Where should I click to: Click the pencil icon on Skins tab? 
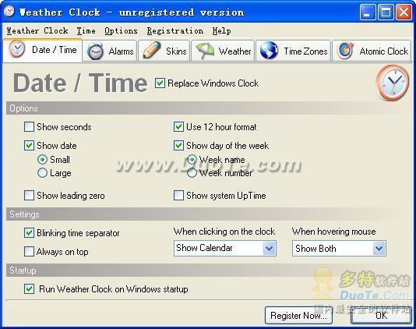coord(152,50)
